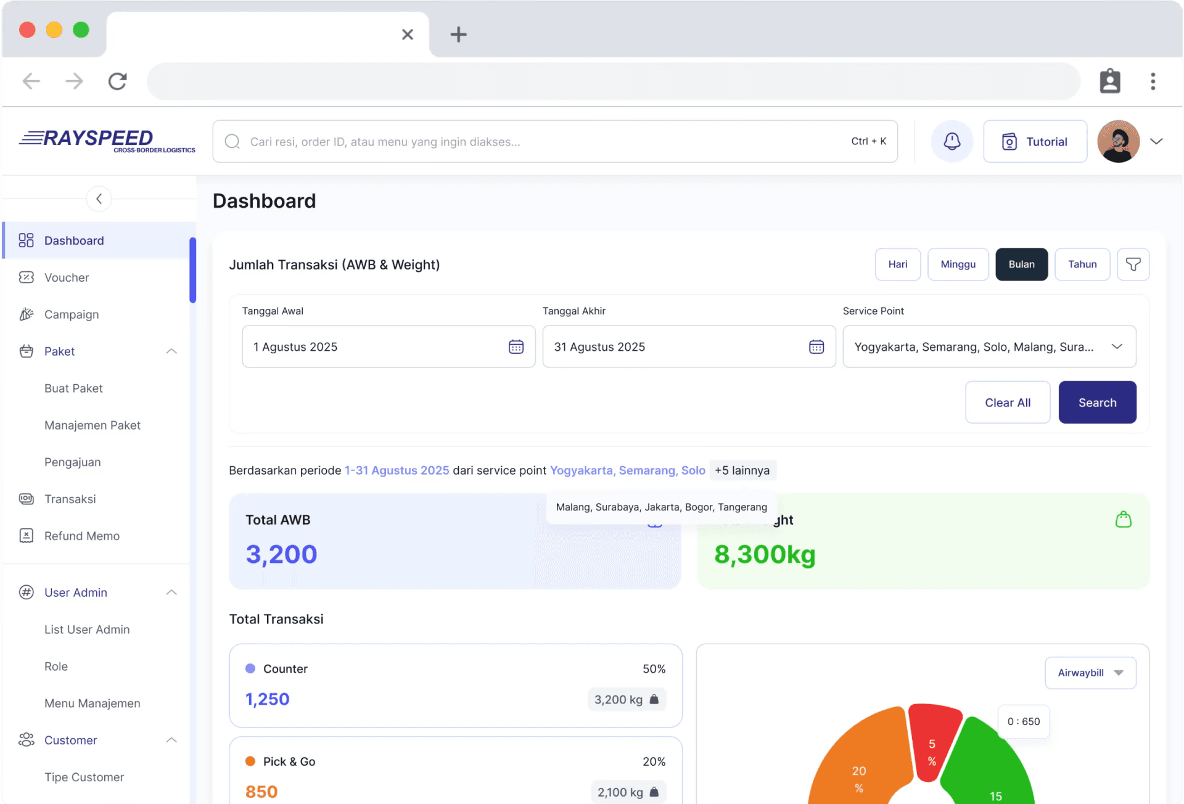This screenshot has height=804, width=1184.
Task: Open the browser three-dot menu
Action: coord(1153,81)
